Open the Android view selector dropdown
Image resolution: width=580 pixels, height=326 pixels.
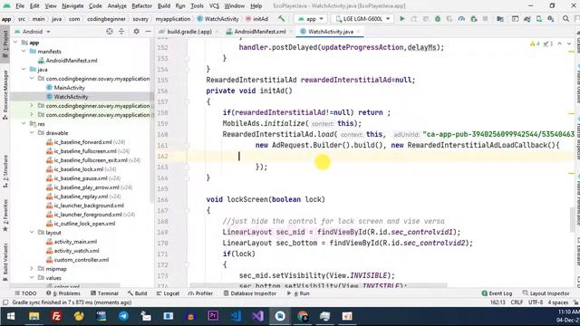pyautogui.click(x=33, y=32)
